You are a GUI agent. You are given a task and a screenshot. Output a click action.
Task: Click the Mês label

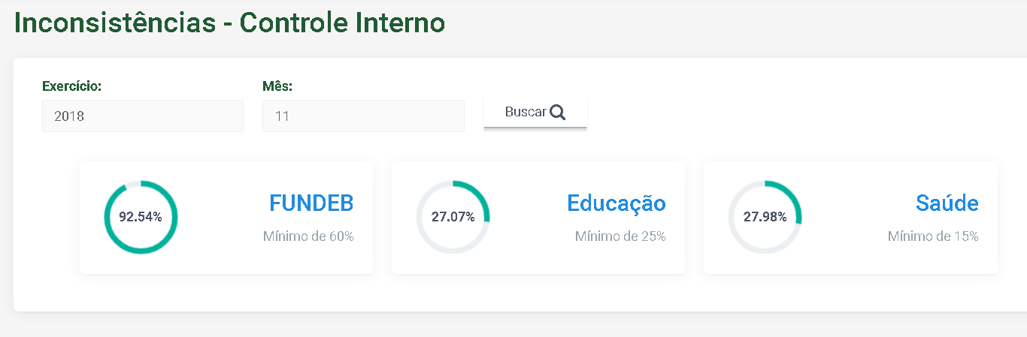pos(277,86)
